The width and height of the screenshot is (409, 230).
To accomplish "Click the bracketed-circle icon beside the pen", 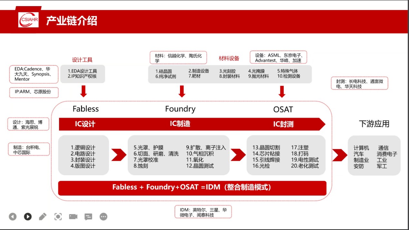I will click(x=58, y=216).
